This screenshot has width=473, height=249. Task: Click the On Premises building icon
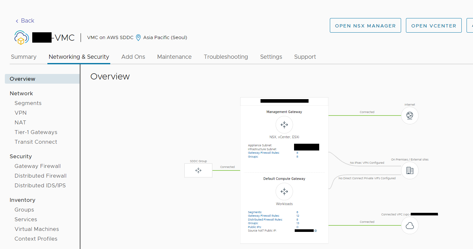(x=409, y=170)
